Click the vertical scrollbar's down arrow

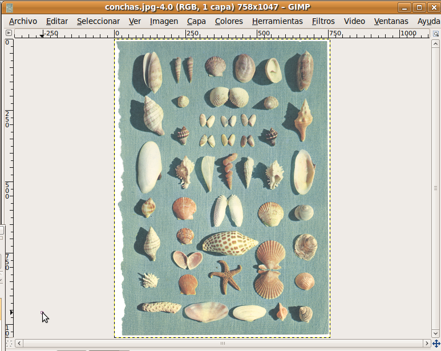[436, 333]
